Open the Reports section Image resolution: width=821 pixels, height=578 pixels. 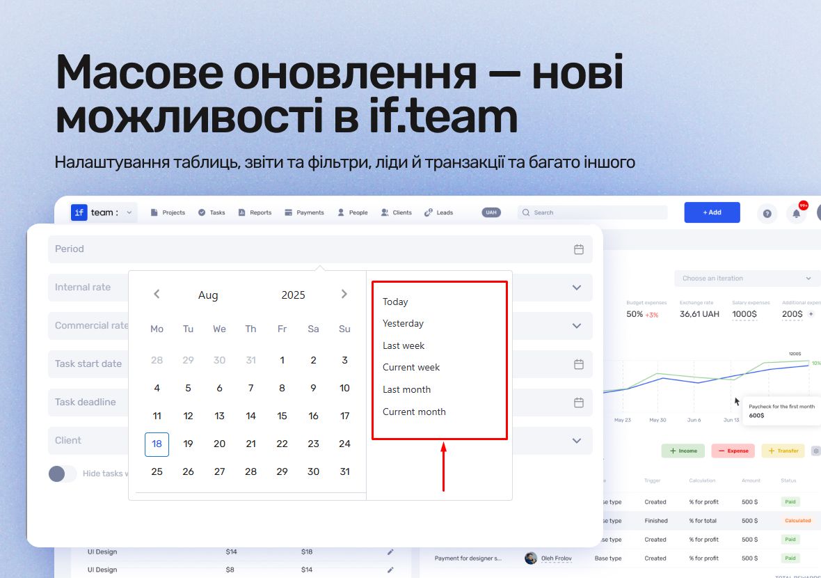[x=255, y=212]
